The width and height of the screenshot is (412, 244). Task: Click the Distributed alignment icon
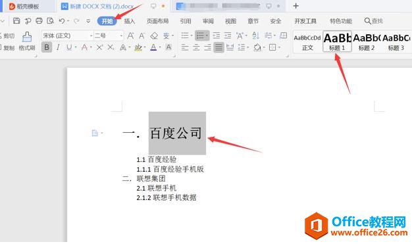(230, 47)
